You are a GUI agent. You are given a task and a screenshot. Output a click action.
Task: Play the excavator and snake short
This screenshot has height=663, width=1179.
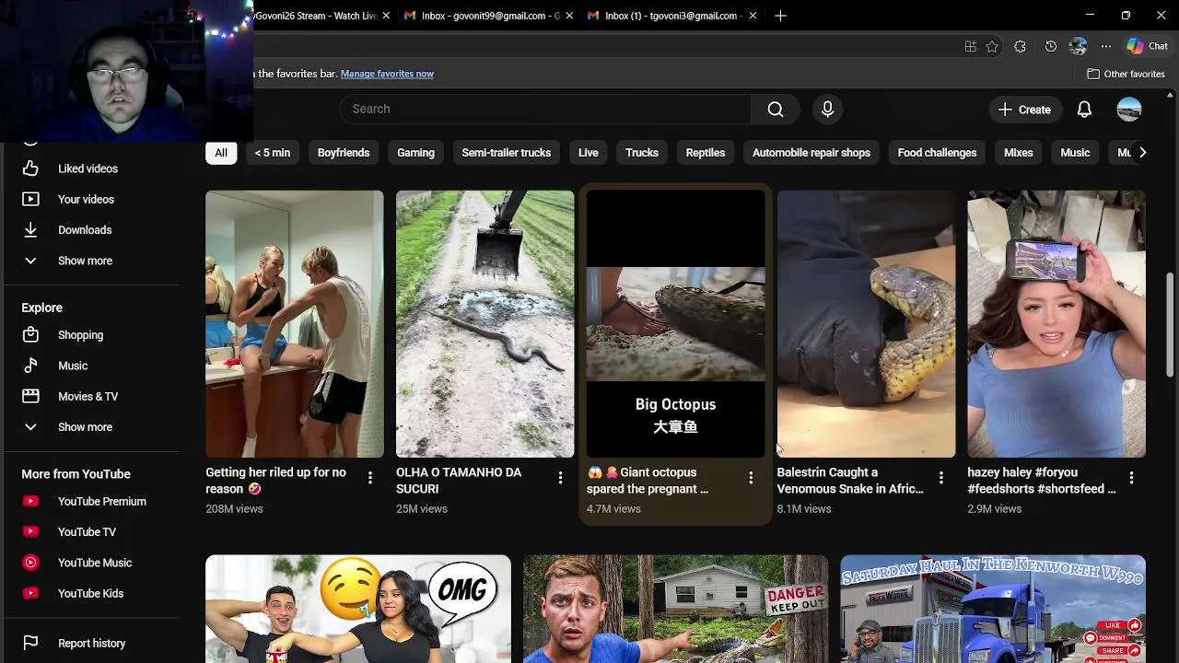click(485, 324)
